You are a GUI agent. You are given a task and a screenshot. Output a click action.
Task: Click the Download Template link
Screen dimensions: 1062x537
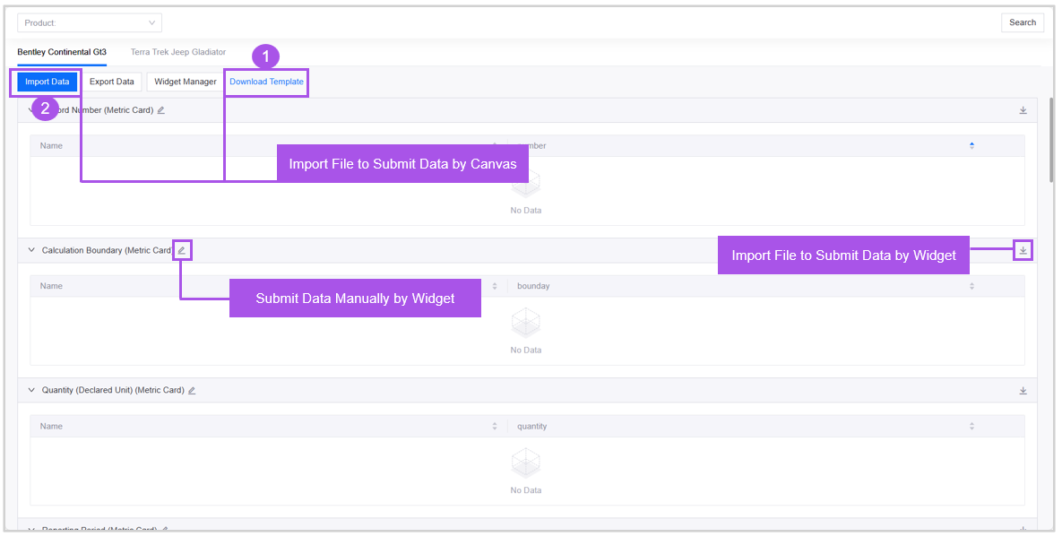point(266,82)
